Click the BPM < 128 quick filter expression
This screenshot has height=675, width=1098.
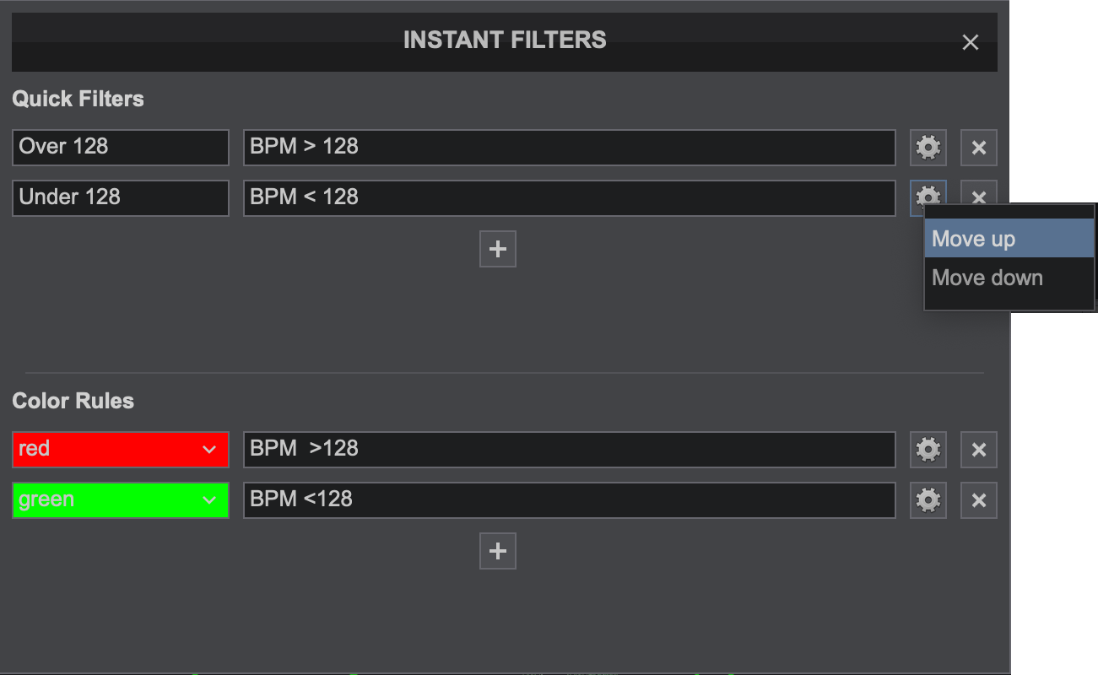(569, 198)
